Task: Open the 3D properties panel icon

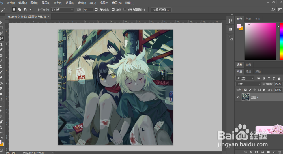Action: coord(230,30)
